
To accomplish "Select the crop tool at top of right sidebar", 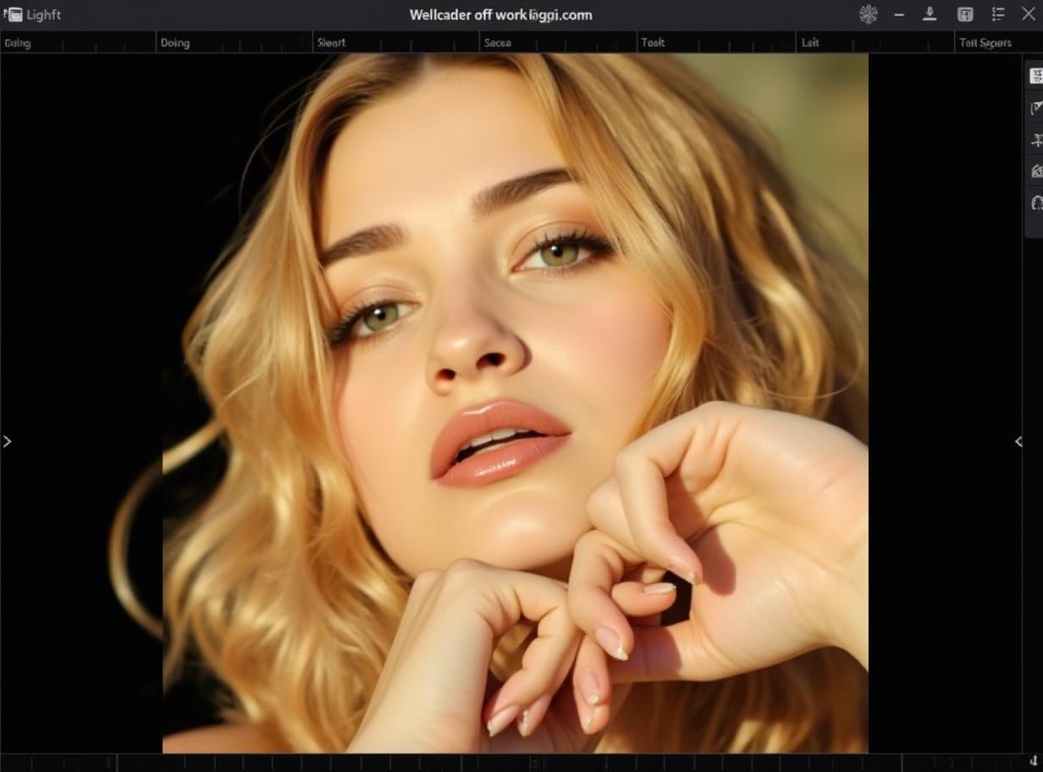I will 1035,76.
